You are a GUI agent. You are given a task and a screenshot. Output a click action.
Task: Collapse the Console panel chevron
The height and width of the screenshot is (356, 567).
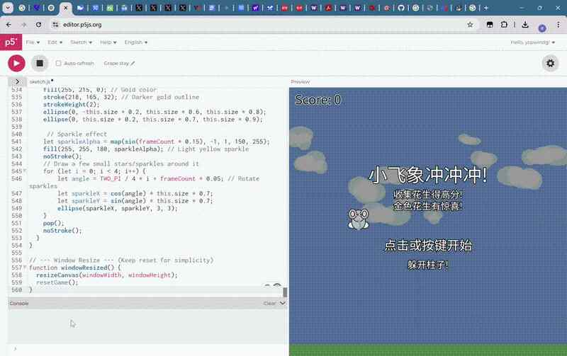click(283, 303)
